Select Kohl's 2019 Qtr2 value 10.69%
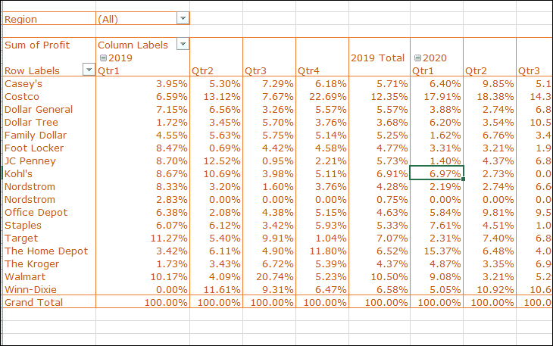This screenshot has height=346, width=553. [x=216, y=173]
